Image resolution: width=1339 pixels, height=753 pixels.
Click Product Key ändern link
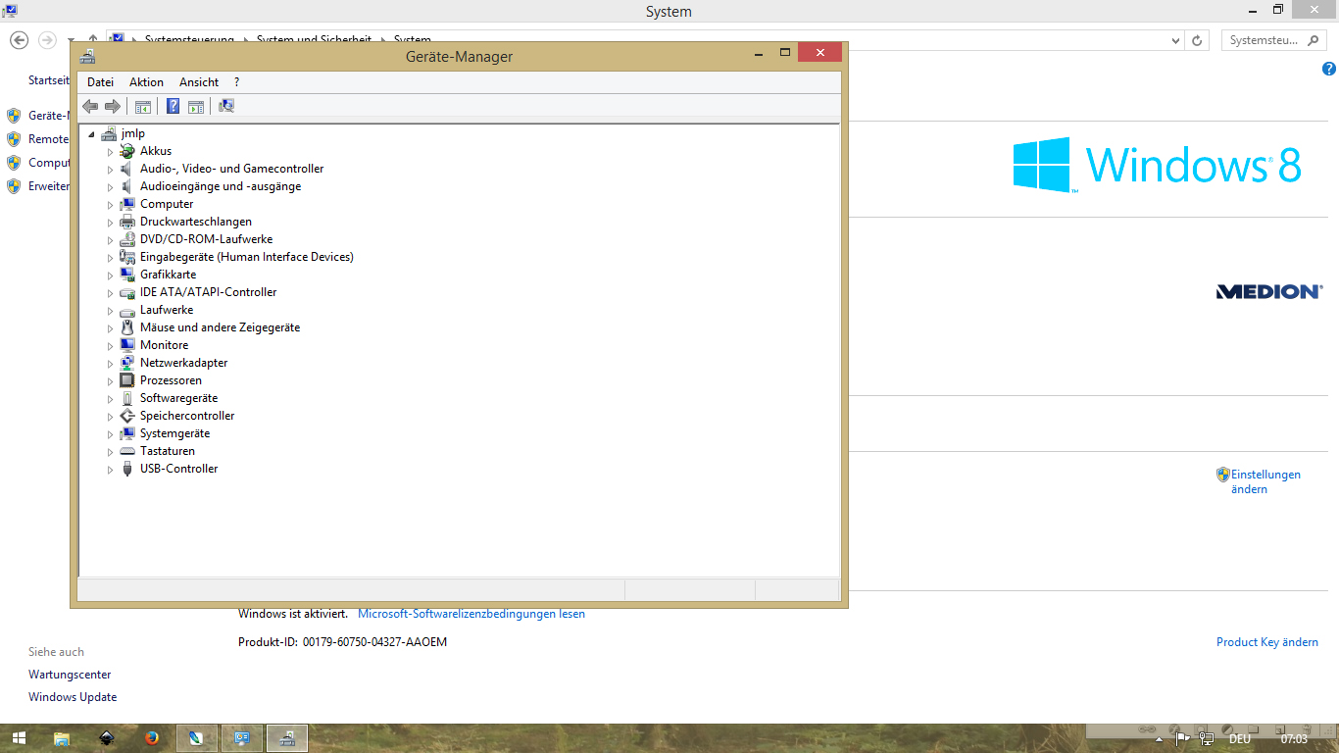[x=1267, y=642]
